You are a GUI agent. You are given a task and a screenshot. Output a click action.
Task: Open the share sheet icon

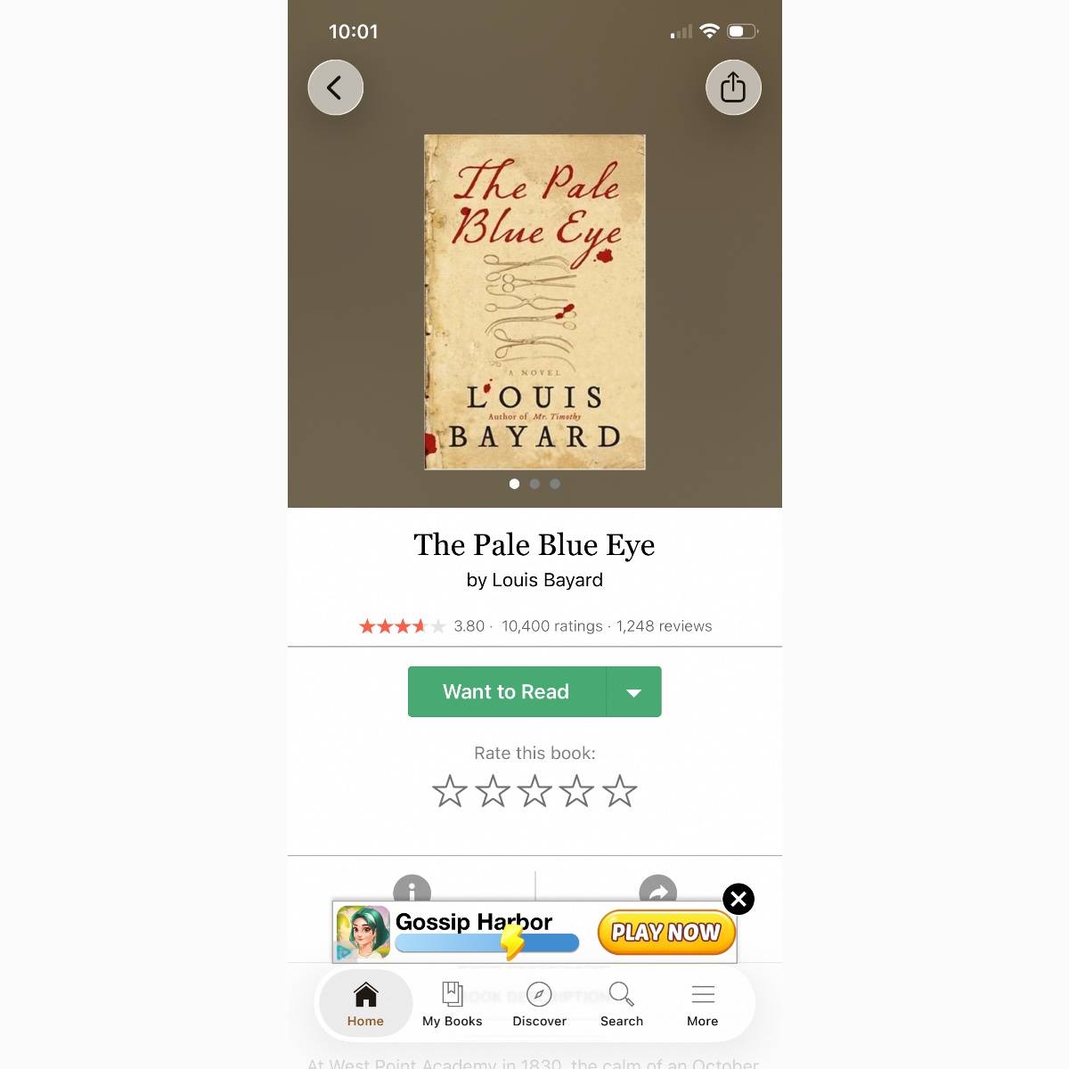coord(733,87)
